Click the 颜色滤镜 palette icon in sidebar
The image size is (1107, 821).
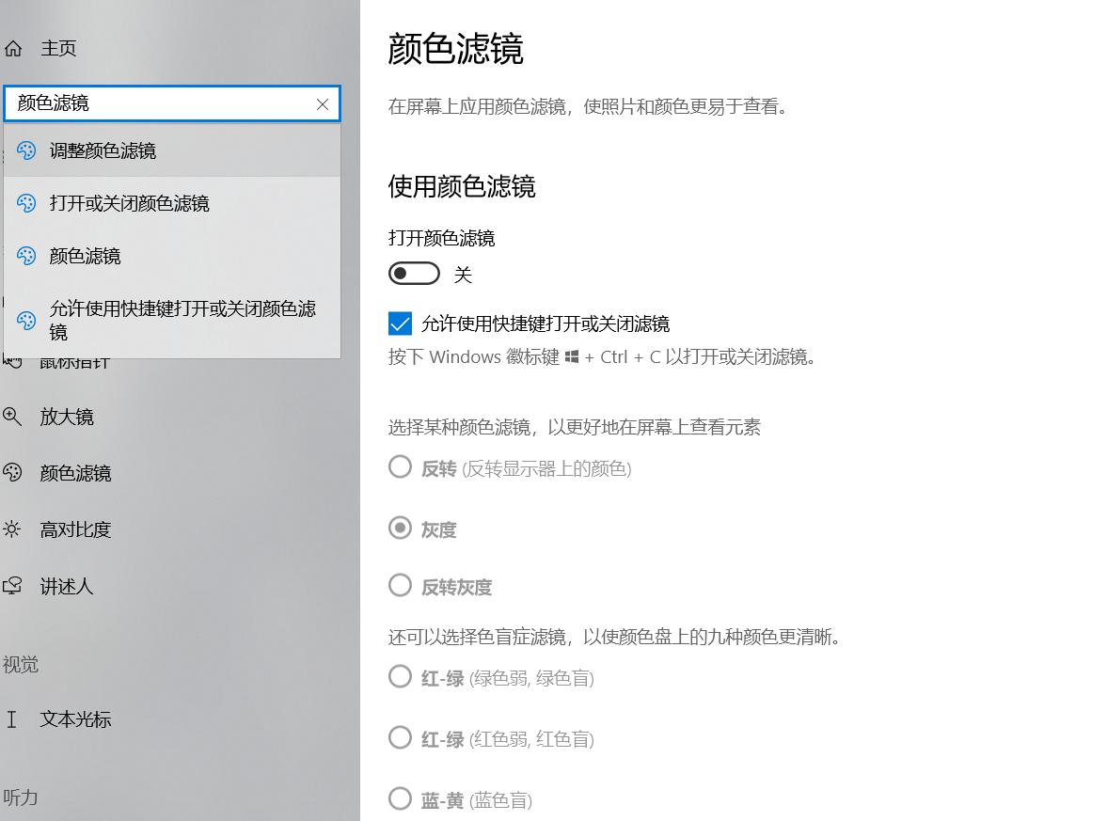[x=17, y=473]
